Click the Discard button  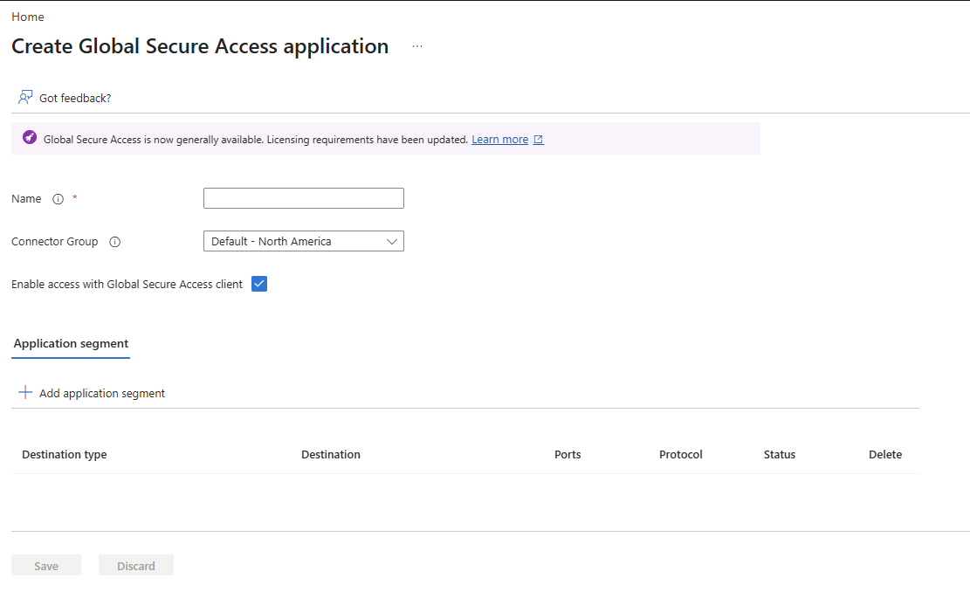(136, 566)
